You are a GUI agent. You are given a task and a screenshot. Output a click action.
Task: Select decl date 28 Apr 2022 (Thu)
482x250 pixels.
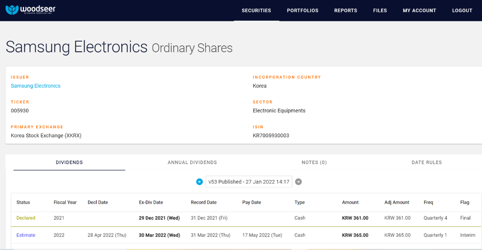pyautogui.click(x=107, y=235)
